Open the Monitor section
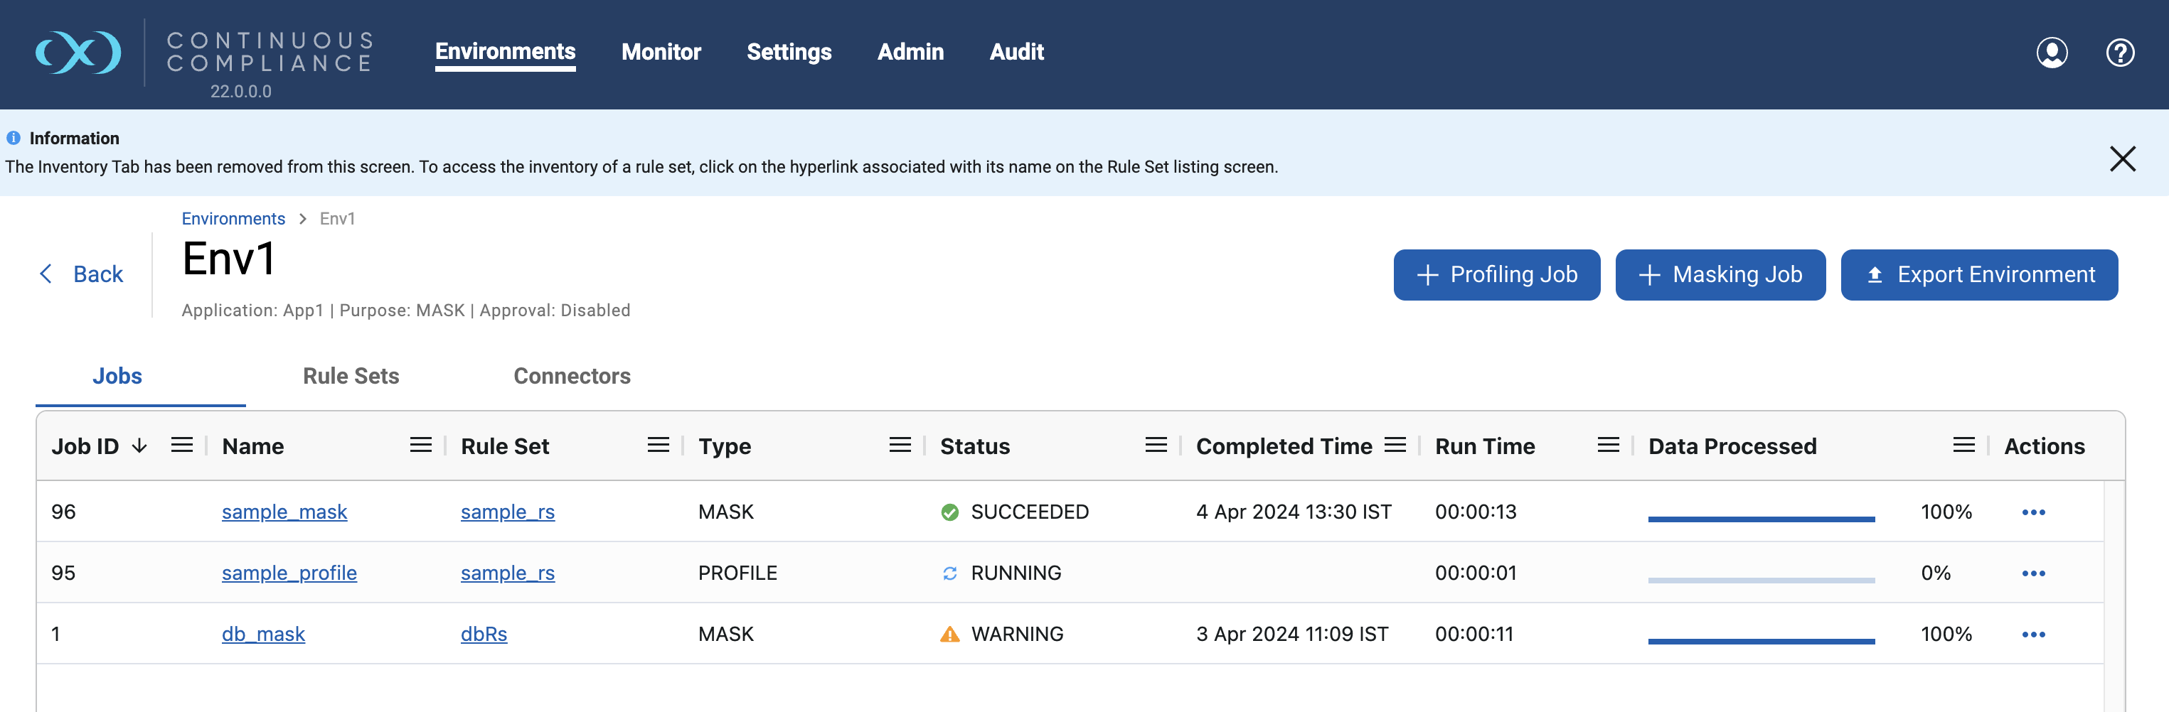The width and height of the screenshot is (2169, 712). pos(661,52)
